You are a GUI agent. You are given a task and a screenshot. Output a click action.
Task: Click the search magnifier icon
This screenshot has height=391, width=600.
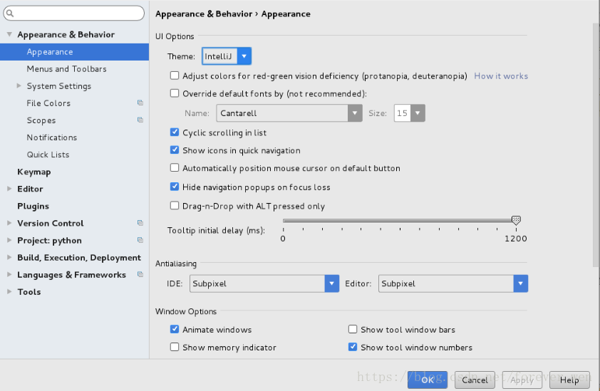point(11,14)
